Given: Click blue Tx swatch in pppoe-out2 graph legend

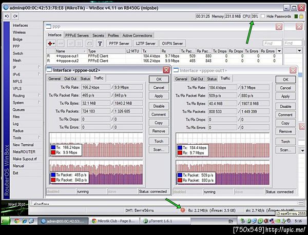Looking at the screenshot, I should coord(53,147).
